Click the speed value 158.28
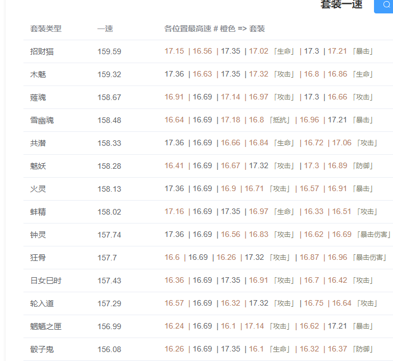The image size is (393, 361). (x=109, y=166)
